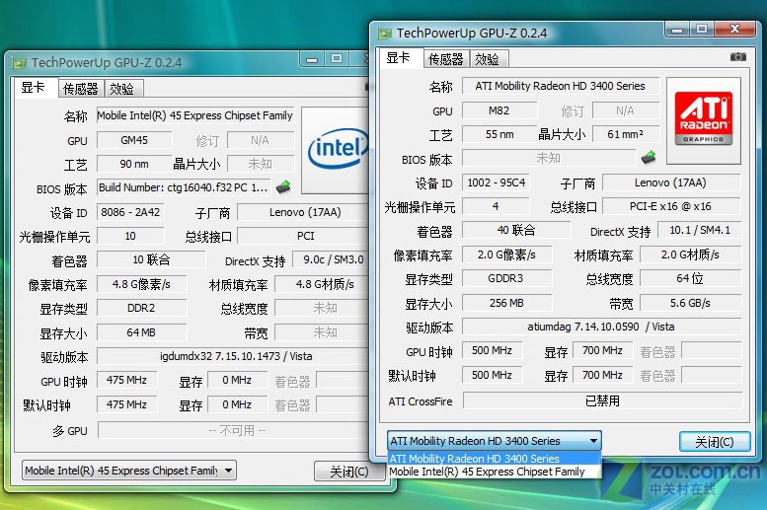Viewport: 767px width, 510px height.
Task: Click the BIOS save chip icon in the Intel window
Action: pos(283,186)
